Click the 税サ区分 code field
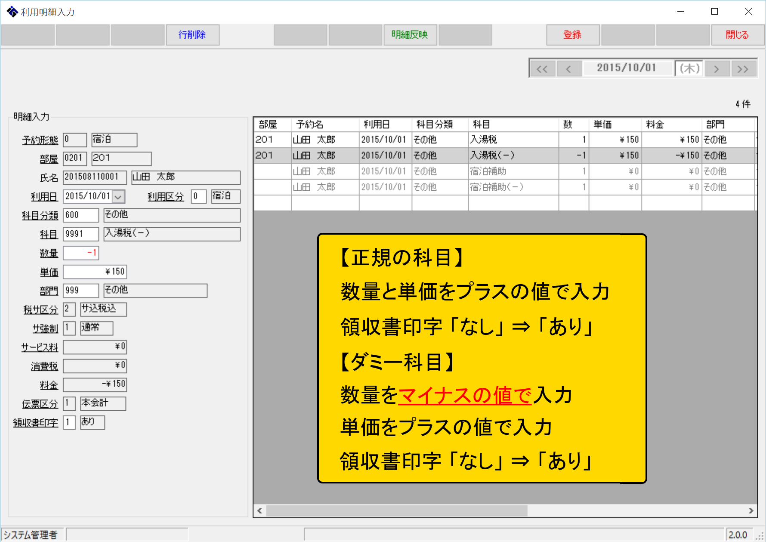Viewport: 766px width, 542px height. pos(69,309)
